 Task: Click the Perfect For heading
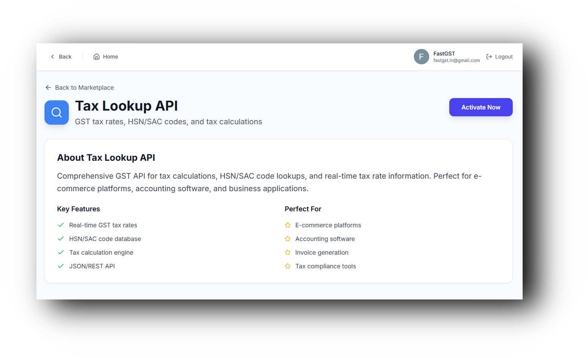[303, 209]
